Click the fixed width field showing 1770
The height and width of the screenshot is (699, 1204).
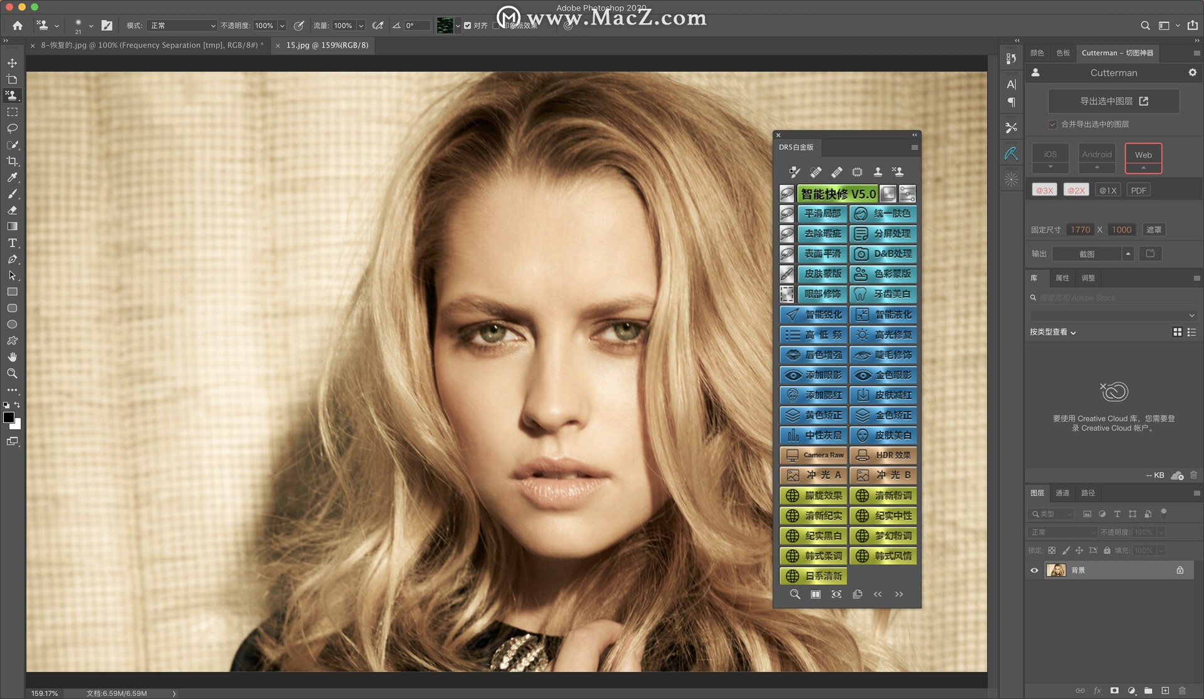[x=1080, y=229]
